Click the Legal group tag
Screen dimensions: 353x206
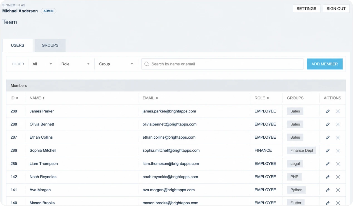(x=295, y=164)
